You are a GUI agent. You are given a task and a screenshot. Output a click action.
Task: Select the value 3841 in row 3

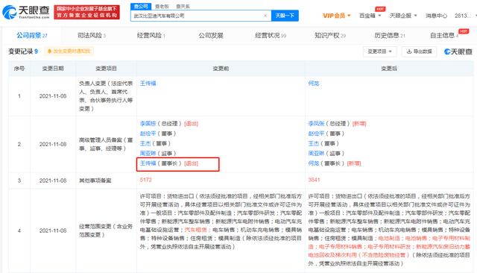(x=314, y=180)
